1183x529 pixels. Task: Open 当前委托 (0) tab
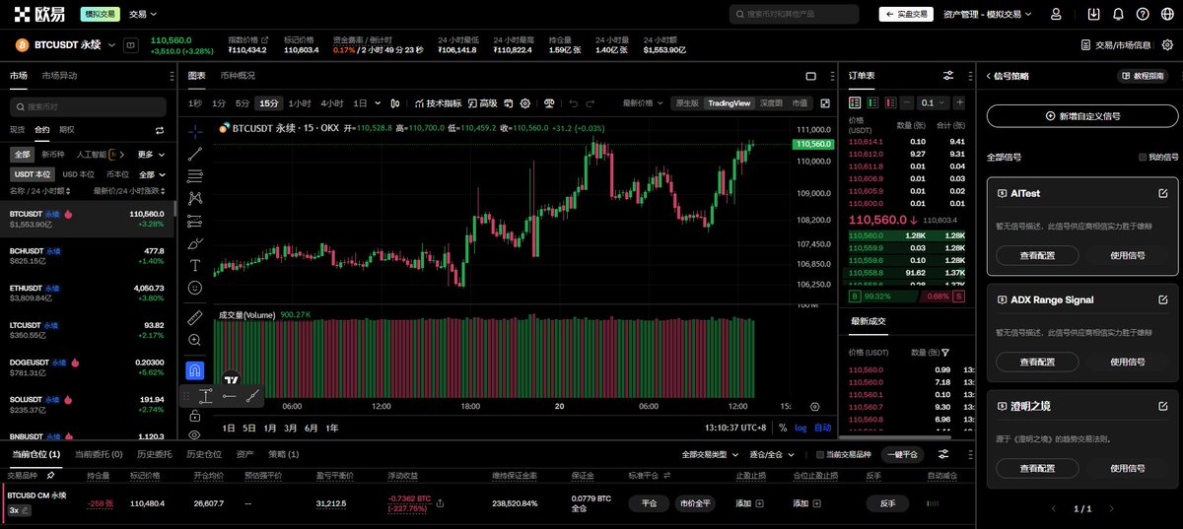coord(99,454)
